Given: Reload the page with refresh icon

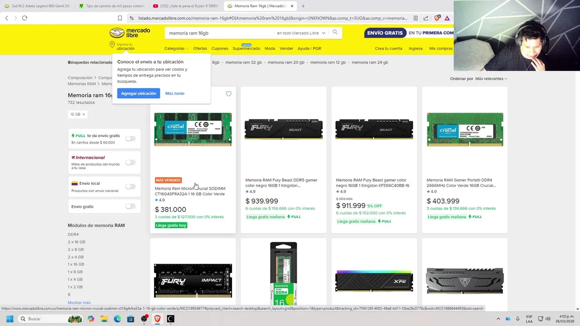Looking at the screenshot, I should pos(24,18).
